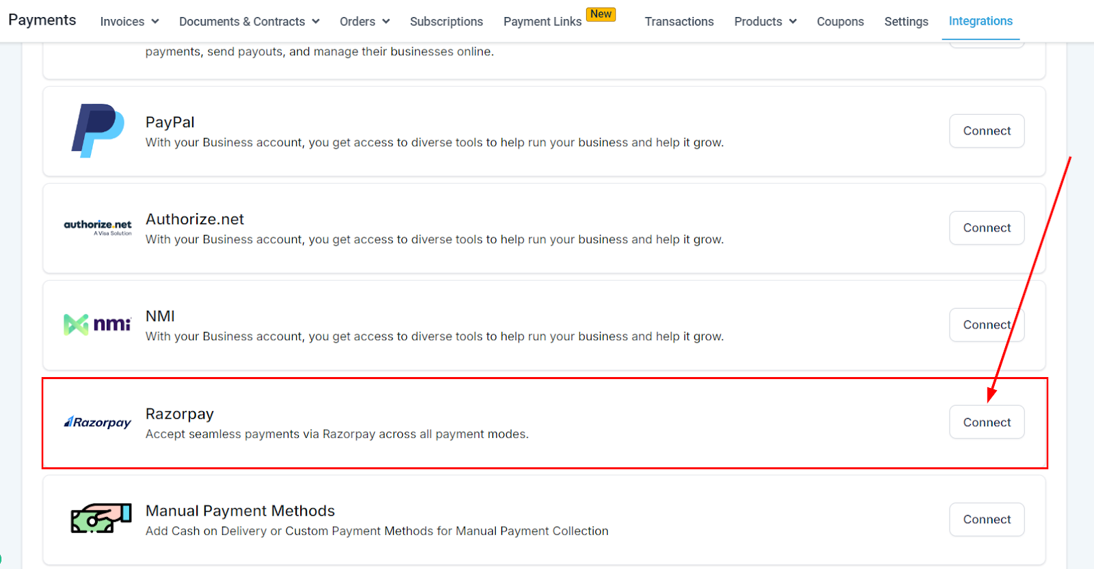Click 'payments, send payouts' description text
Viewport: 1094px width, 569px height.
click(x=319, y=51)
